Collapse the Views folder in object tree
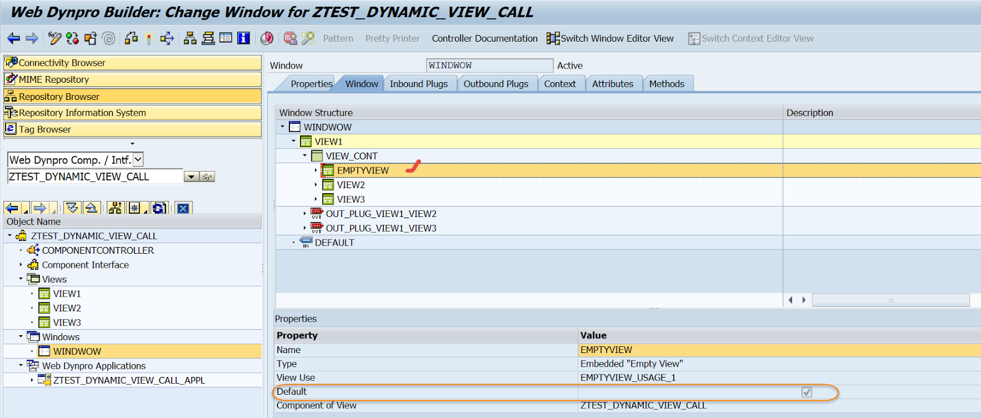The image size is (981, 418). (21, 279)
